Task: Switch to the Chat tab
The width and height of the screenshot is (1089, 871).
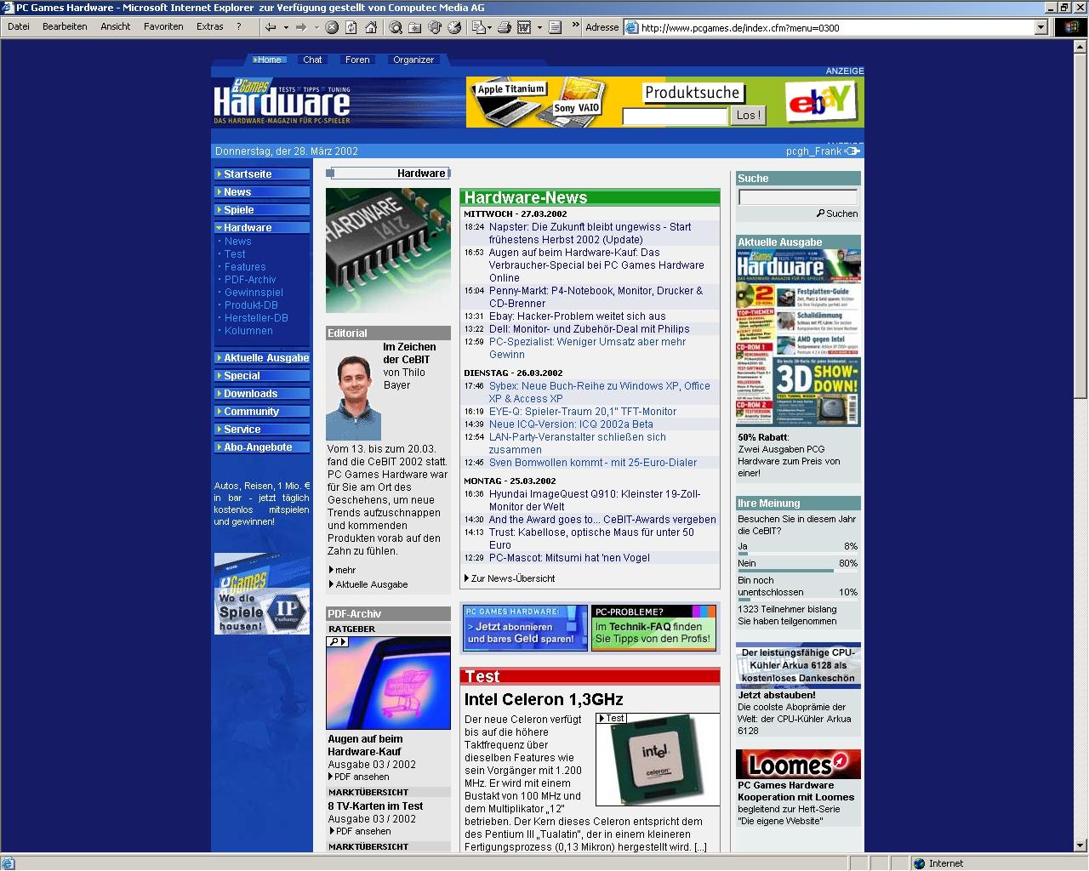Action: (312, 60)
